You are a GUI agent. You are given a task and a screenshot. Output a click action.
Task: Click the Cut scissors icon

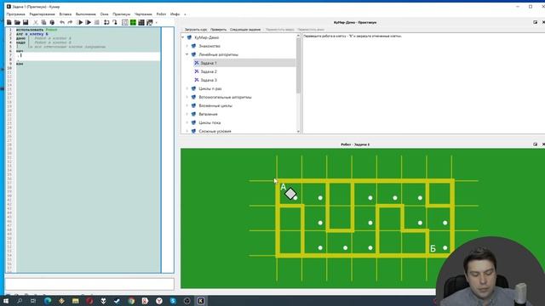(36, 22)
